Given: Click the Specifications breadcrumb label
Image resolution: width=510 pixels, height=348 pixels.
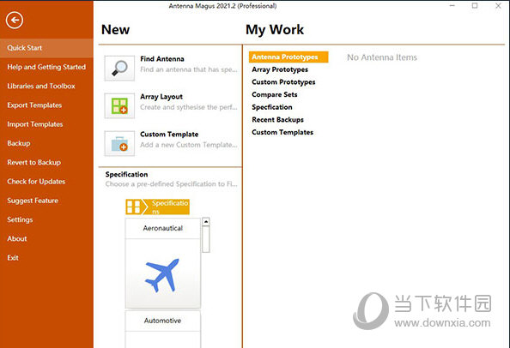Looking at the screenshot, I should pyautogui.click(x=170, y=207).
